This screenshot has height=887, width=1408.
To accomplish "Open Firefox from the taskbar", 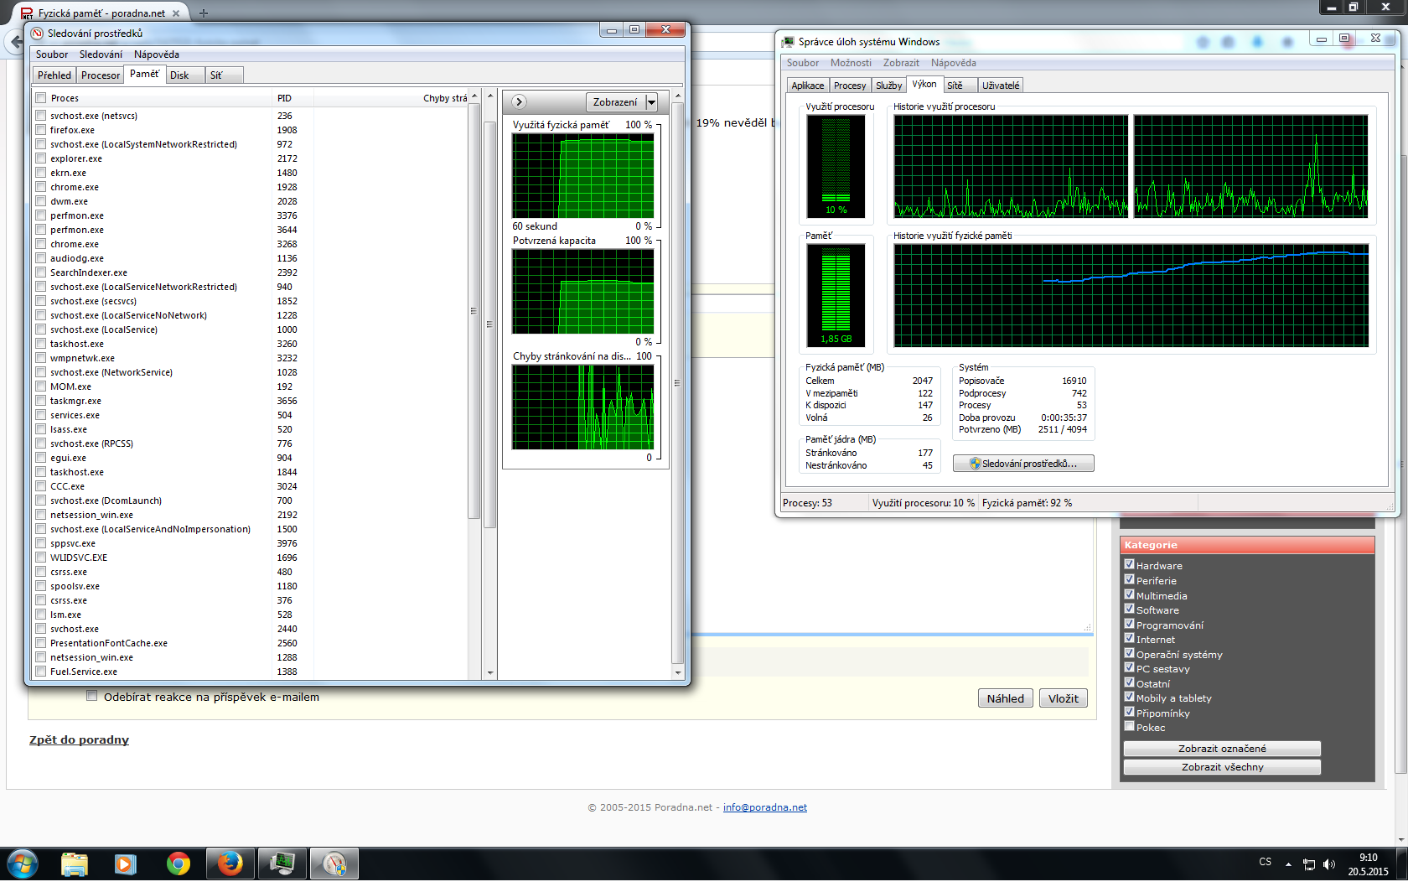I will [230, 864].
